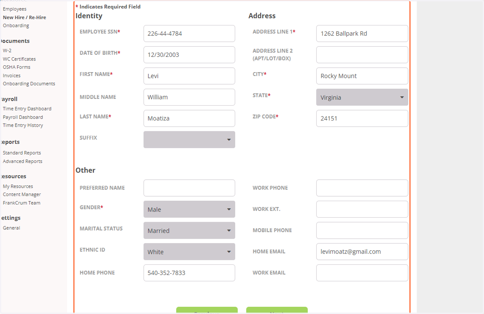Image resolution: width=484 pixels, height=314 pixels.
Task: Open Invoices in Documents section
Action: (11, 75)
